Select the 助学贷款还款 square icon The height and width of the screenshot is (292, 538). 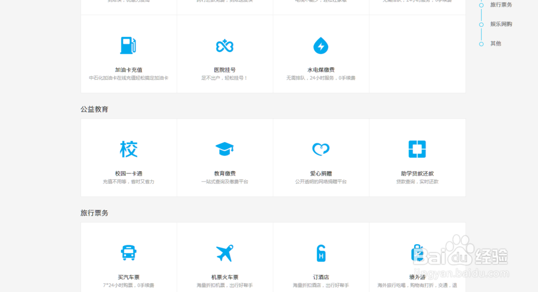click(417, 149)
